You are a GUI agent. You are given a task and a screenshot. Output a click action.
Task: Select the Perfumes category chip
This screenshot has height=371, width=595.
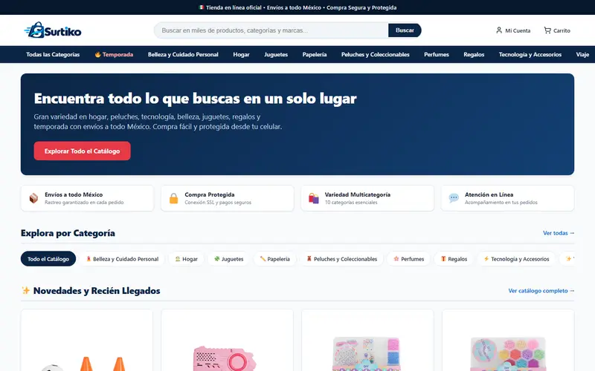pyautogui.click(x=408, y=259)
